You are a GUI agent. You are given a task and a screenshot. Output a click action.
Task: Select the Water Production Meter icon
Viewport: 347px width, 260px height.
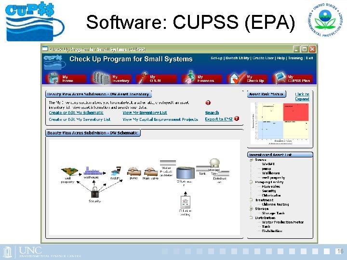(x=168, y=163)
